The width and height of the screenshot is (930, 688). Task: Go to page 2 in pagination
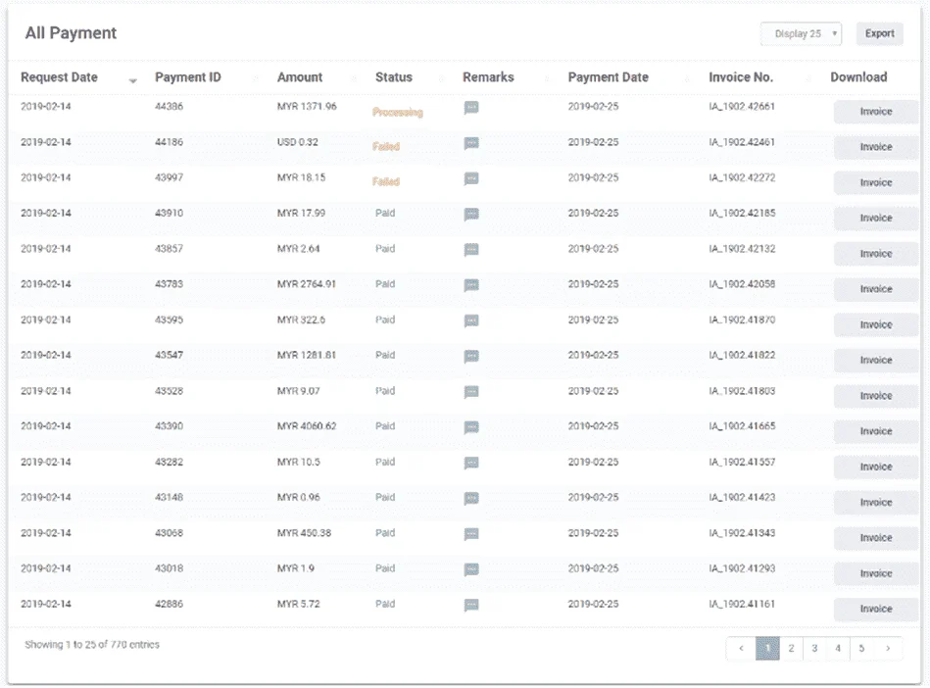click(x=791, y=648)
